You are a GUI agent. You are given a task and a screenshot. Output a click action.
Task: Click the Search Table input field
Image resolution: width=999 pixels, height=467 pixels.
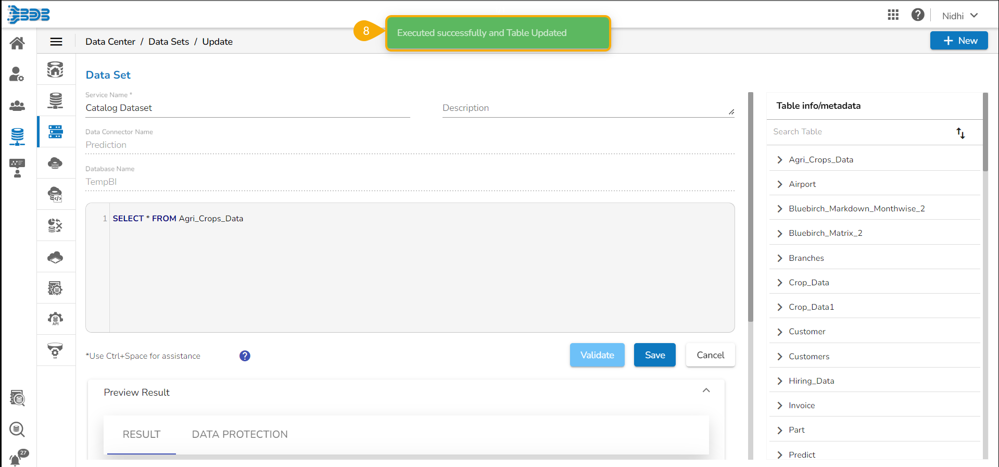pyautogui.click(x=859, y=132)
